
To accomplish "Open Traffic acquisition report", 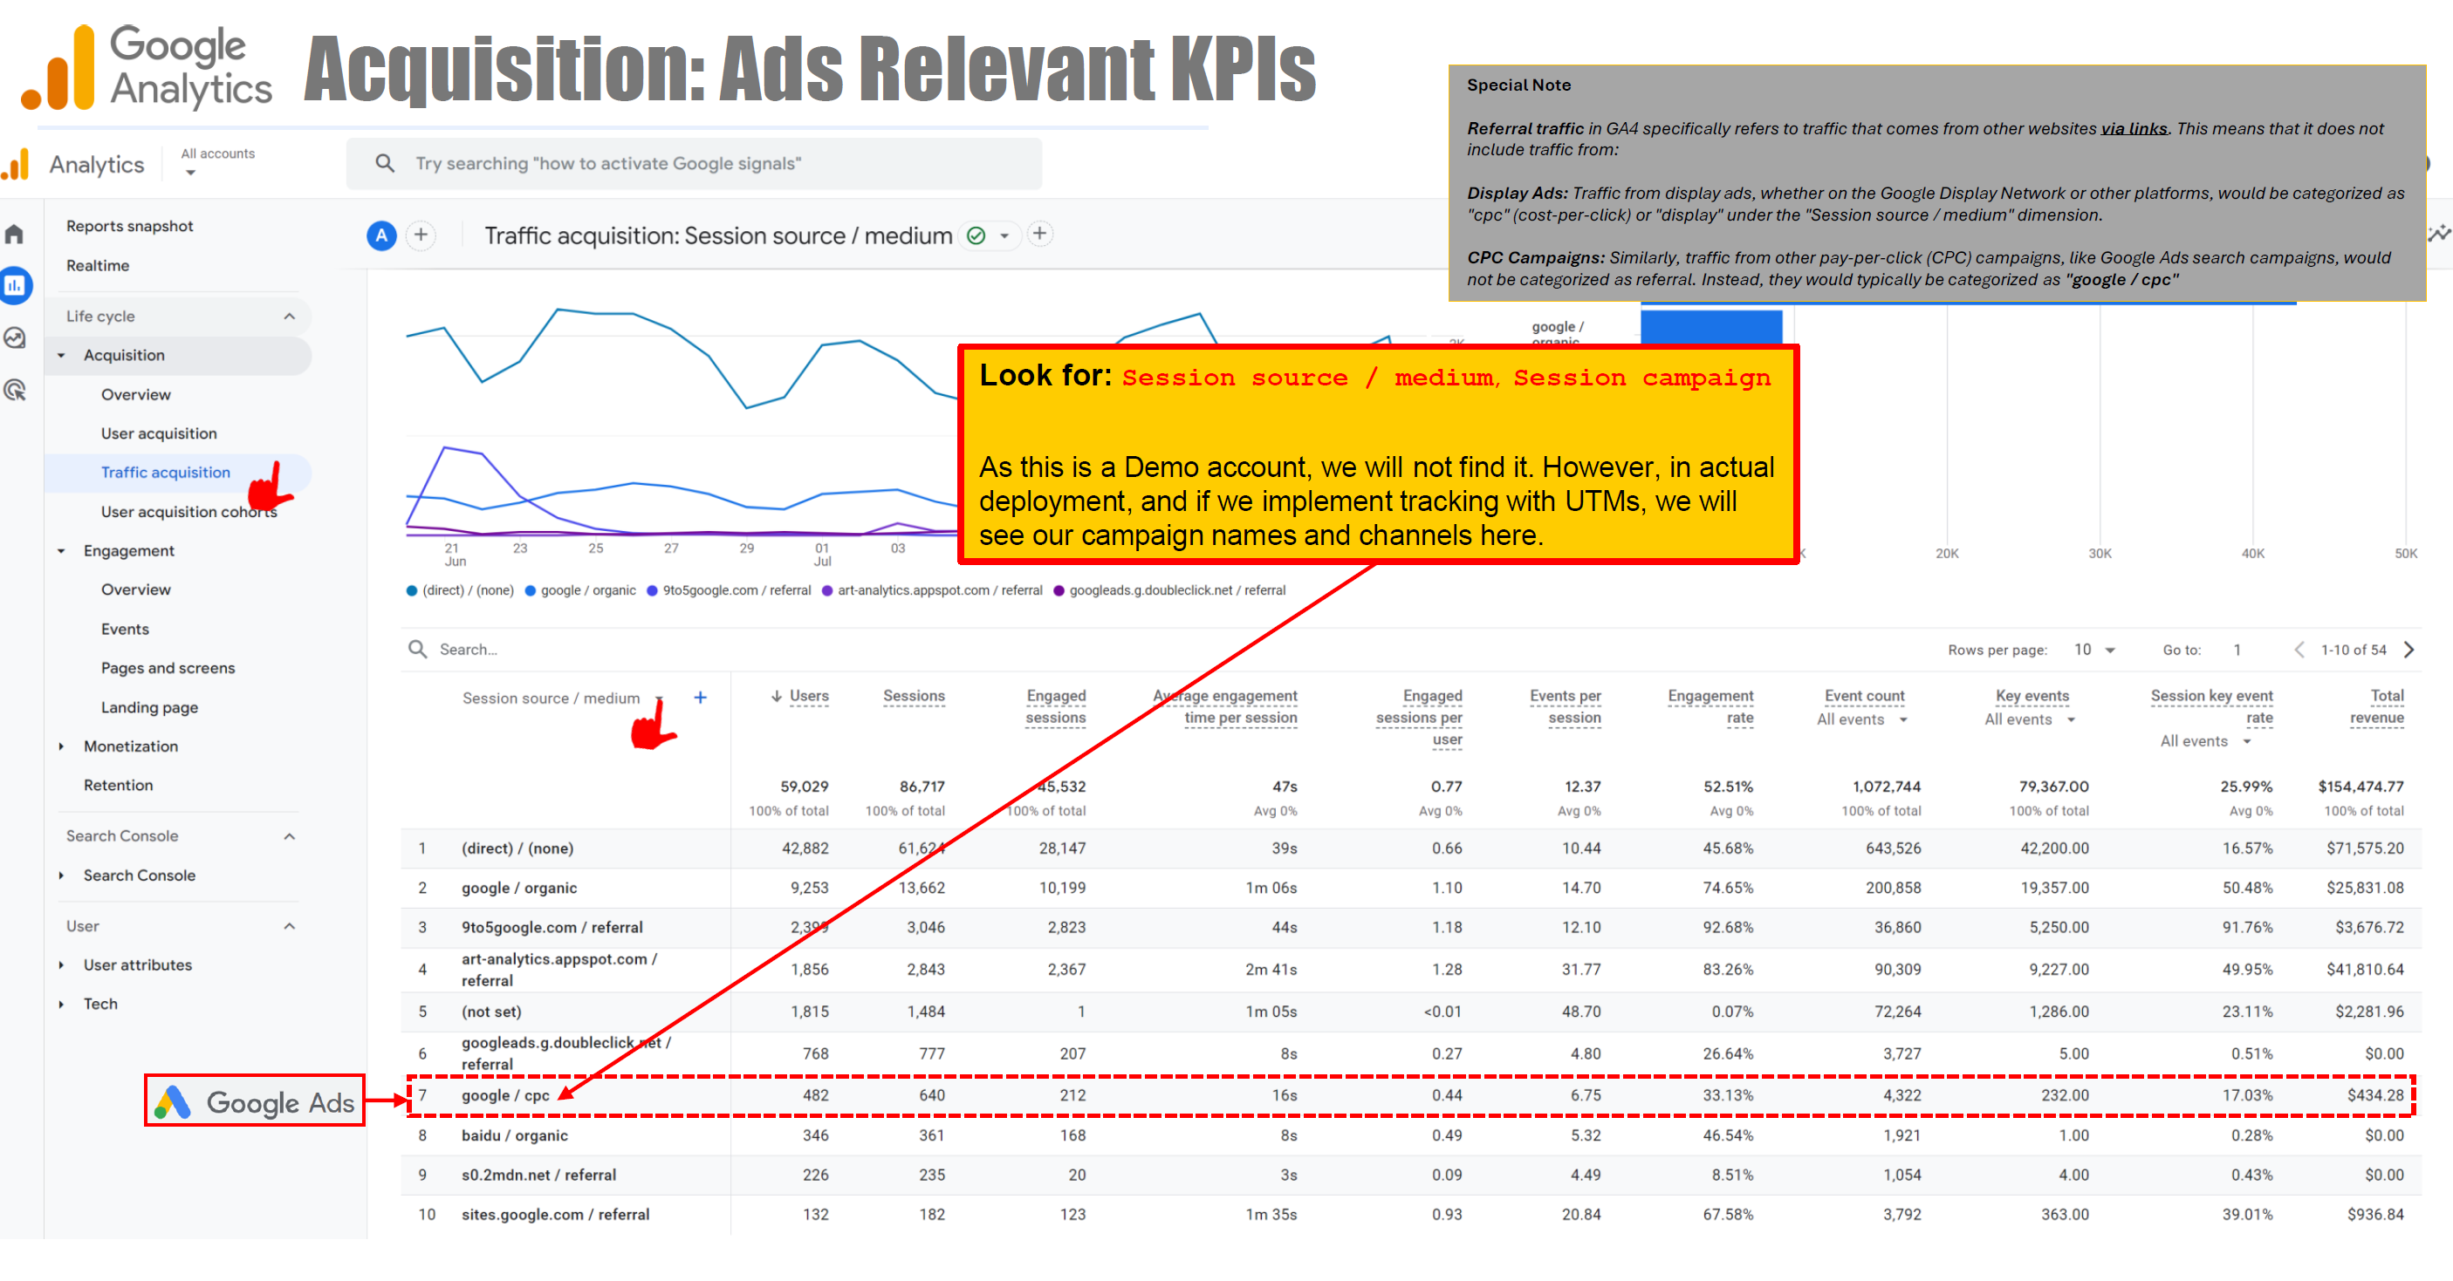I will point(166,472).
